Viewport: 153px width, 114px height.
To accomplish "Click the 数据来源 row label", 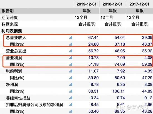I will 9,24.
